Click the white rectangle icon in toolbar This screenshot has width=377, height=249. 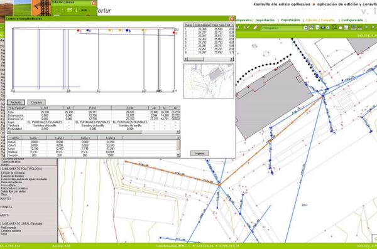[x=340, y=28]
